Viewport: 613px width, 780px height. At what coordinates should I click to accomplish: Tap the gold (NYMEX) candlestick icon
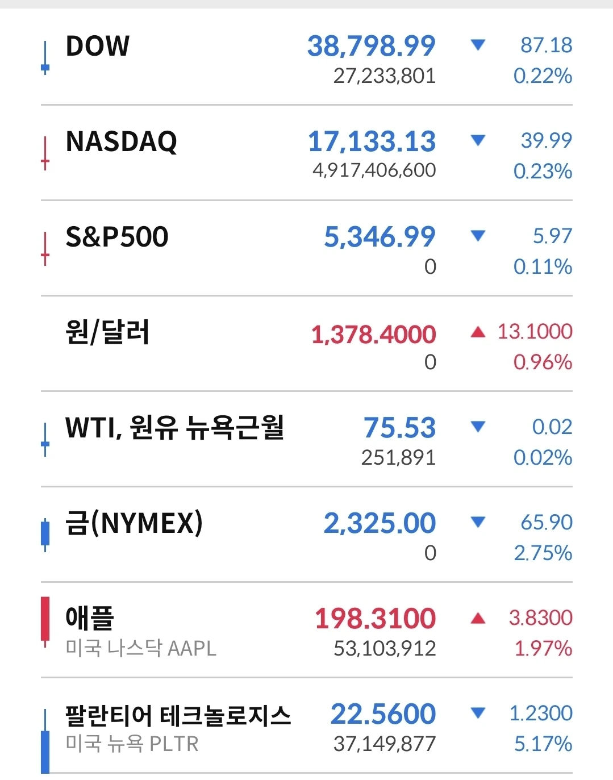45,535
